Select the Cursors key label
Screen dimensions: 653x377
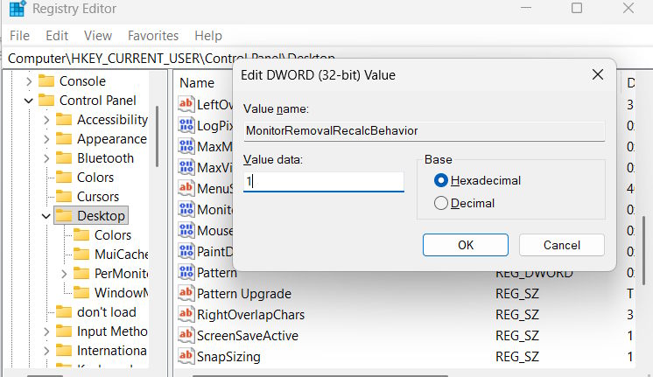tap(98, 197)
